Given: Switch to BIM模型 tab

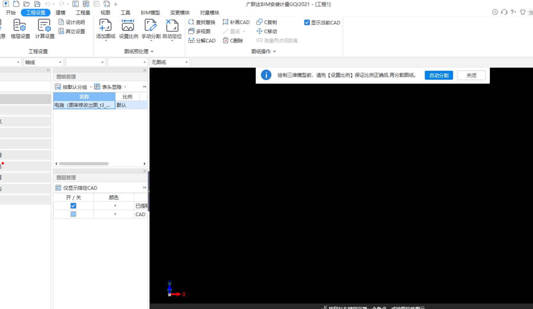Looking at the screenshot, I should (x=150, y=12).
